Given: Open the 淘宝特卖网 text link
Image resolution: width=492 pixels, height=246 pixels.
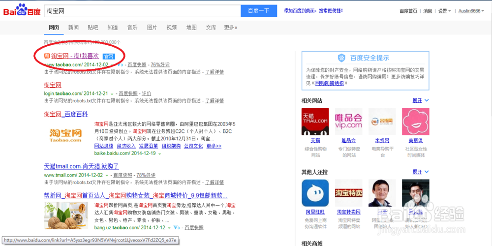Looking at the screenshot, I should [x=349, y=212].
